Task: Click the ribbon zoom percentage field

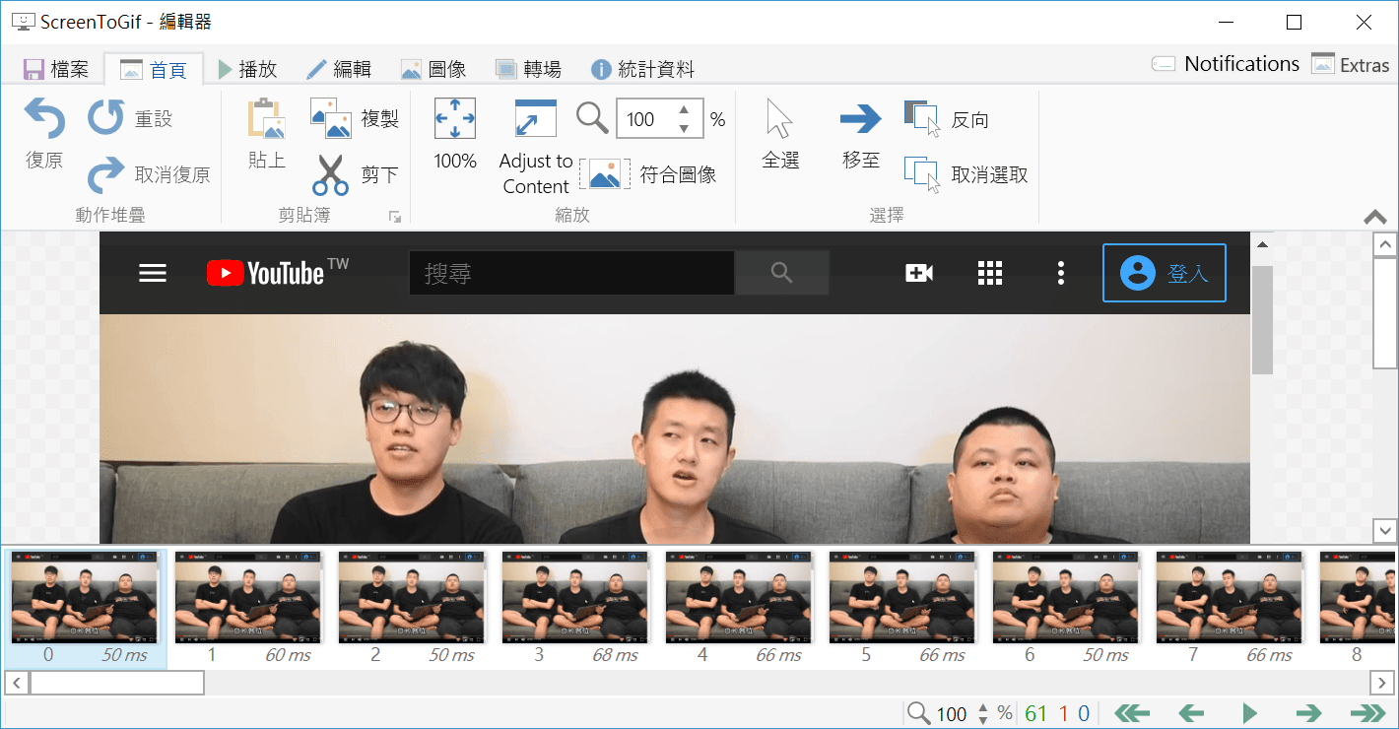Action: [x=660, y=119]
